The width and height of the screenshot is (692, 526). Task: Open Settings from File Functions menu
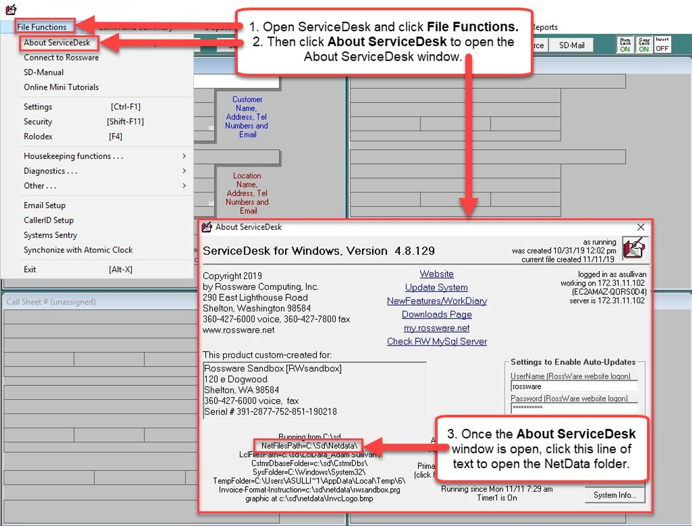coord(38,107)
